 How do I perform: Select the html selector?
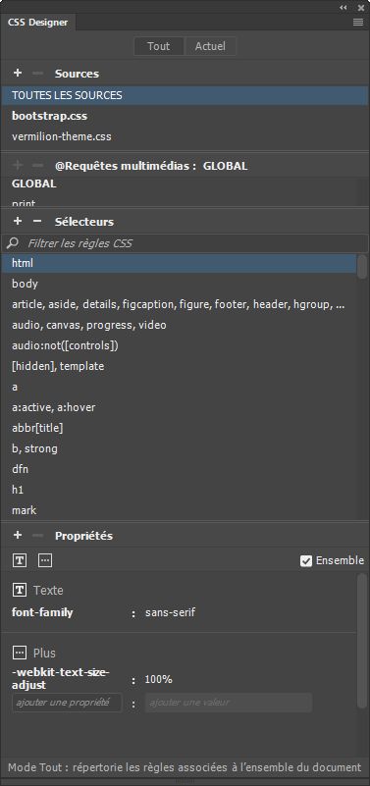179,263
